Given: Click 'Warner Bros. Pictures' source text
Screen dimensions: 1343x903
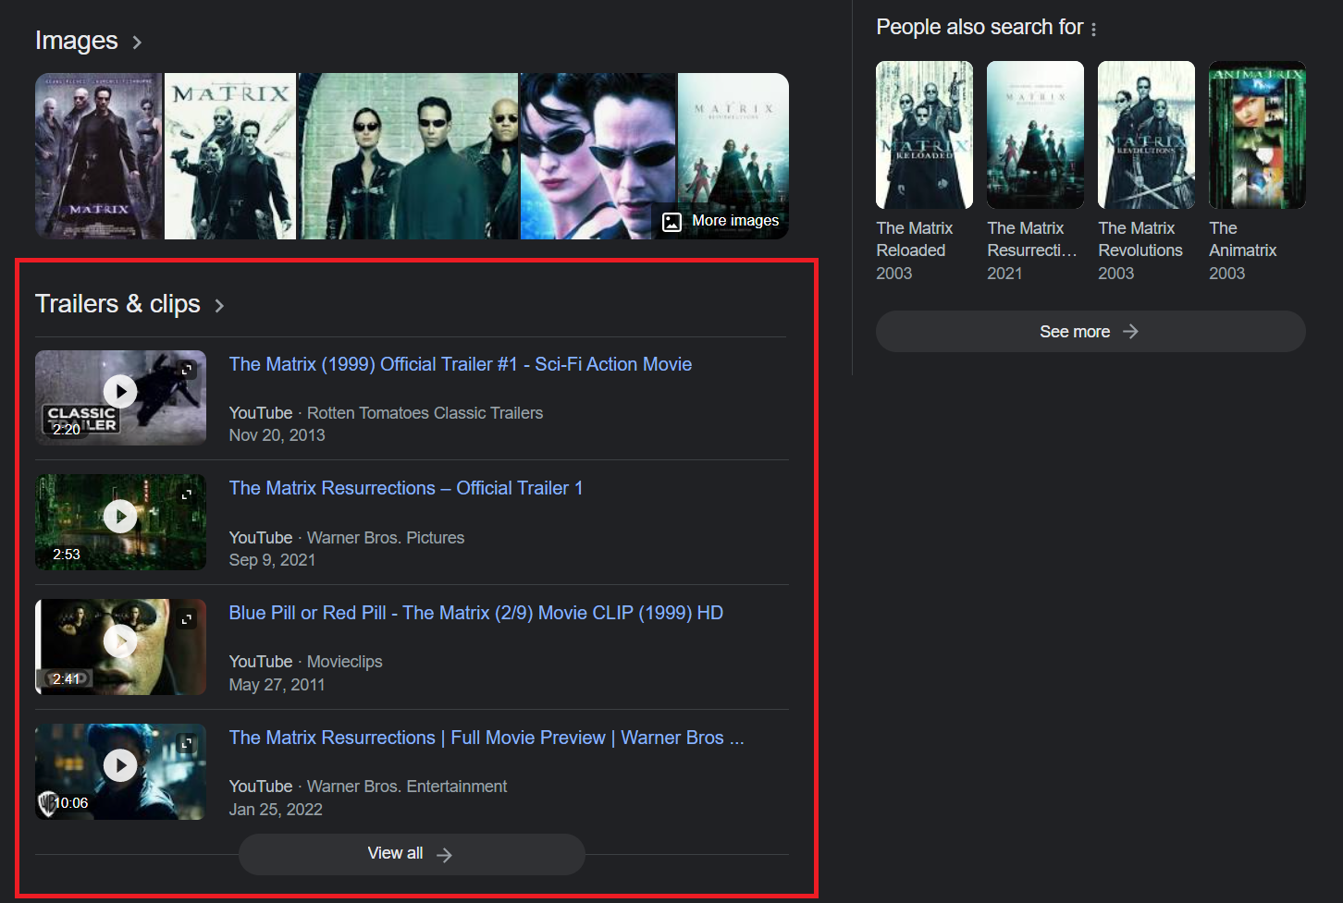Looking at the screenshot, I should coord(386,538).
